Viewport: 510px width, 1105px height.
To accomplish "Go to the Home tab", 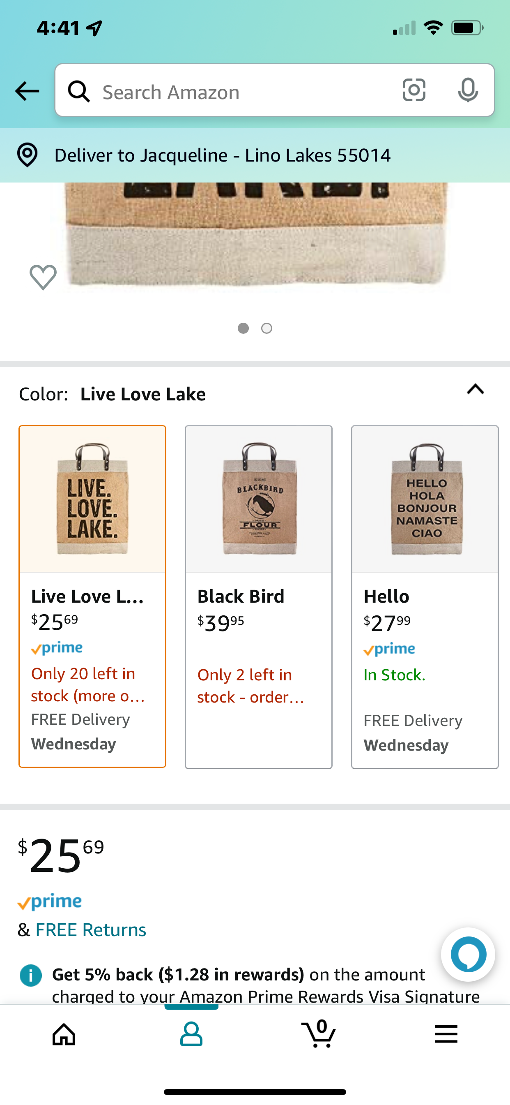I will [x=64, y=1034].
